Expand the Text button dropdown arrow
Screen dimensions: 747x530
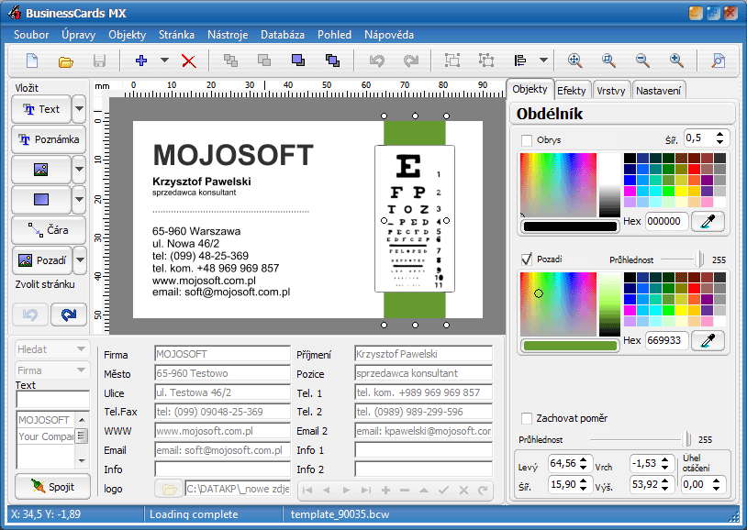point(79,109)
